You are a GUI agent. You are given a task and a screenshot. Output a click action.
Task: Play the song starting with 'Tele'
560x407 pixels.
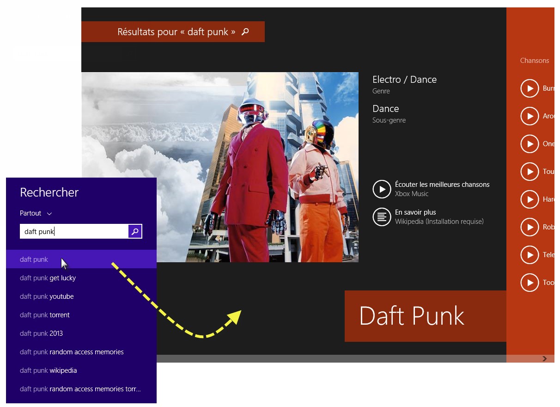click(x=530, y=255)
